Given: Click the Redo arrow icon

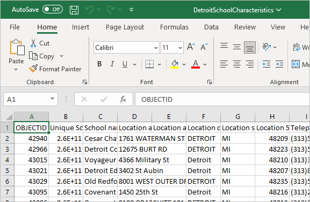Looking at the screenshot, I should [x=111, y=10].
